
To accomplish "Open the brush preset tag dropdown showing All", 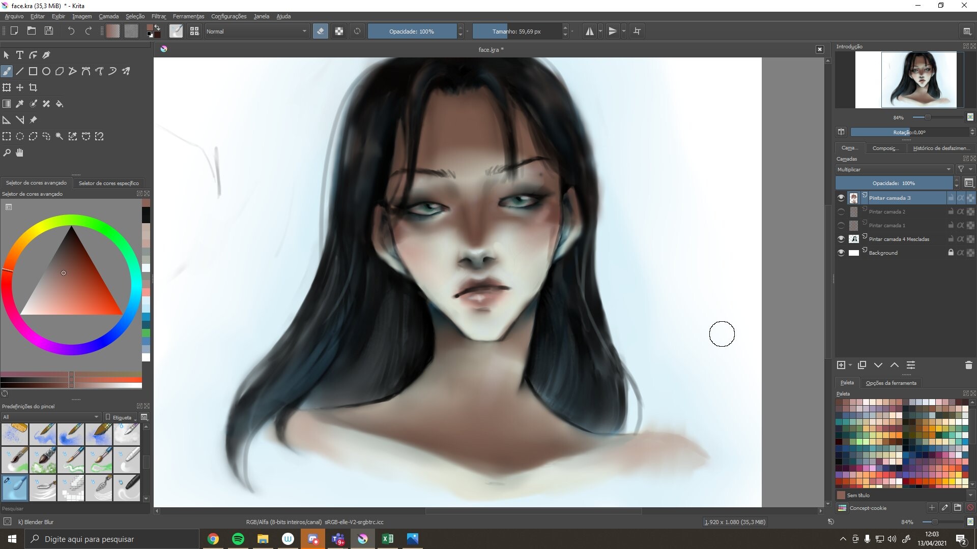I will pyautogui.click(x=49, y=417).
